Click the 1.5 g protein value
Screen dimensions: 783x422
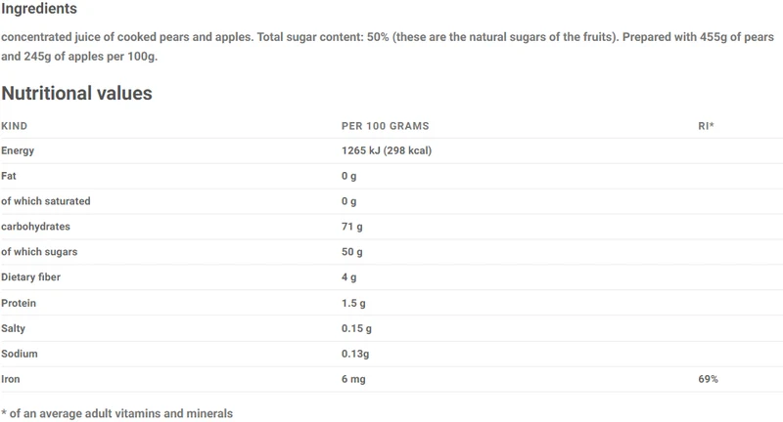click(x=353, y=303)
